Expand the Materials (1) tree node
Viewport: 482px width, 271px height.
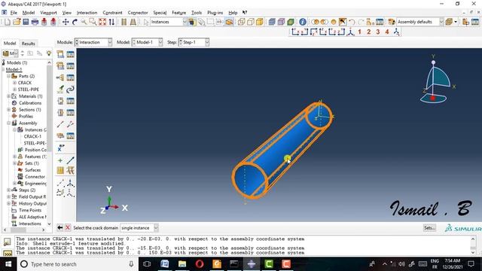[8, 96]
